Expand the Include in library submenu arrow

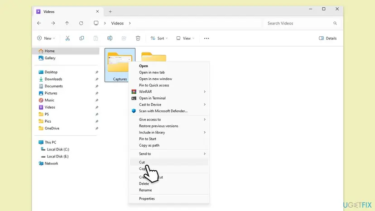[205, 132]
